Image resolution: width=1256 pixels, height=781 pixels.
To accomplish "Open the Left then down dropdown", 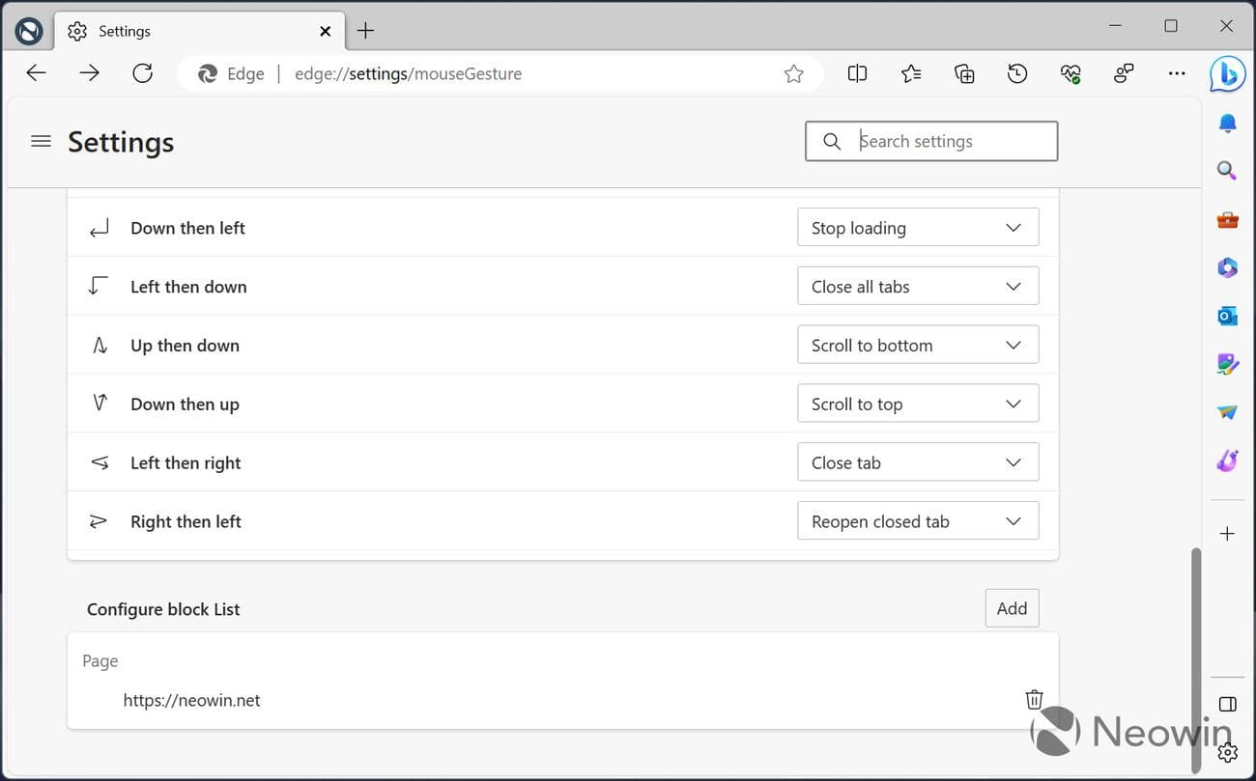I will pyautogui.click(x=917, y=287).
